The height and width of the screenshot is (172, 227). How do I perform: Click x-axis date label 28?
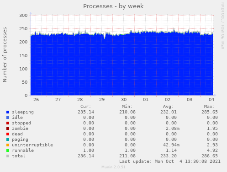pos(80,100)
